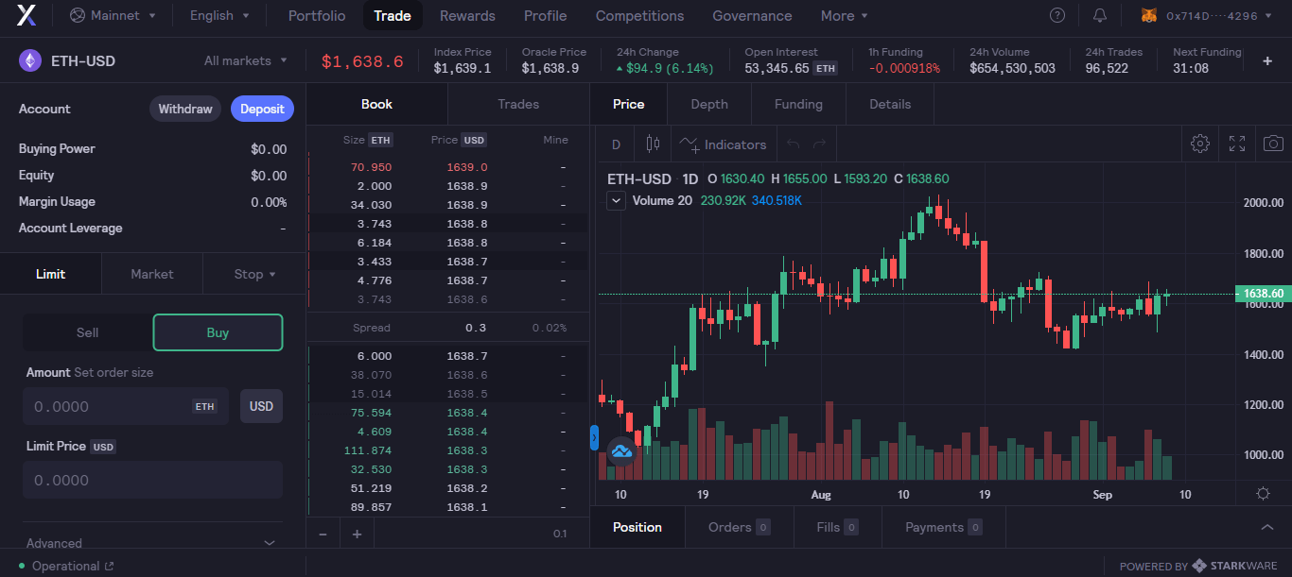The width and height of the screenshot is (1292, 577).
Task: Open the chart settings gear icon
Action: pos(1199,144)
